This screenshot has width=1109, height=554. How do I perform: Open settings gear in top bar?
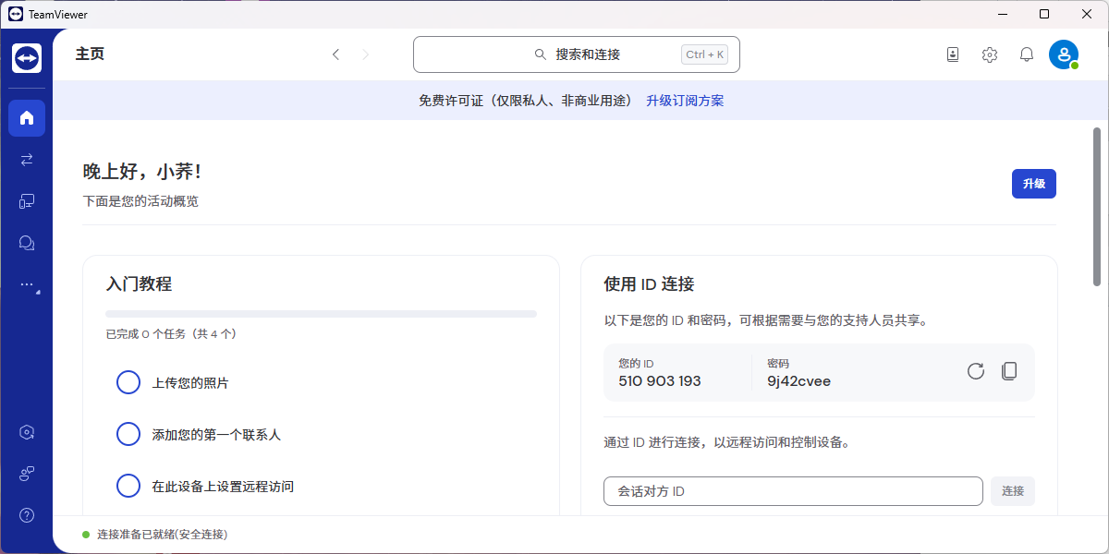pyautogui.click(x=989, y=54)
